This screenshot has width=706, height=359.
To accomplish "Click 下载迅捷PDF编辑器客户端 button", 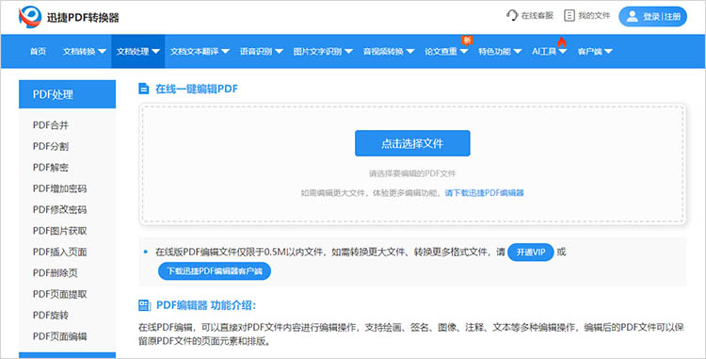I will pyautogui.click(x=215, y=271).
